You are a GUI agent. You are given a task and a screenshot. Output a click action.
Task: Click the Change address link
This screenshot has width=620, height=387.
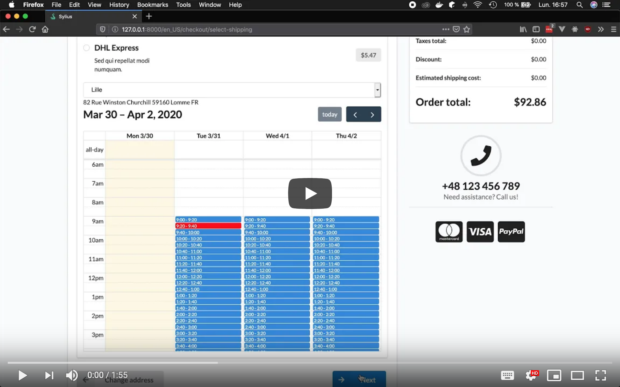click(128, 380)
